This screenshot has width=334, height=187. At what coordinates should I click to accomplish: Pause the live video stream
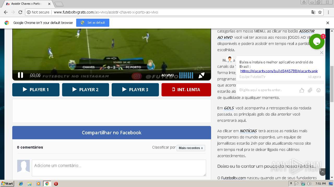click(20, 75)
